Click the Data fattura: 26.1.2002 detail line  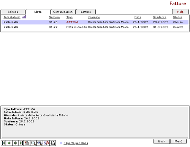pos(22,118)
